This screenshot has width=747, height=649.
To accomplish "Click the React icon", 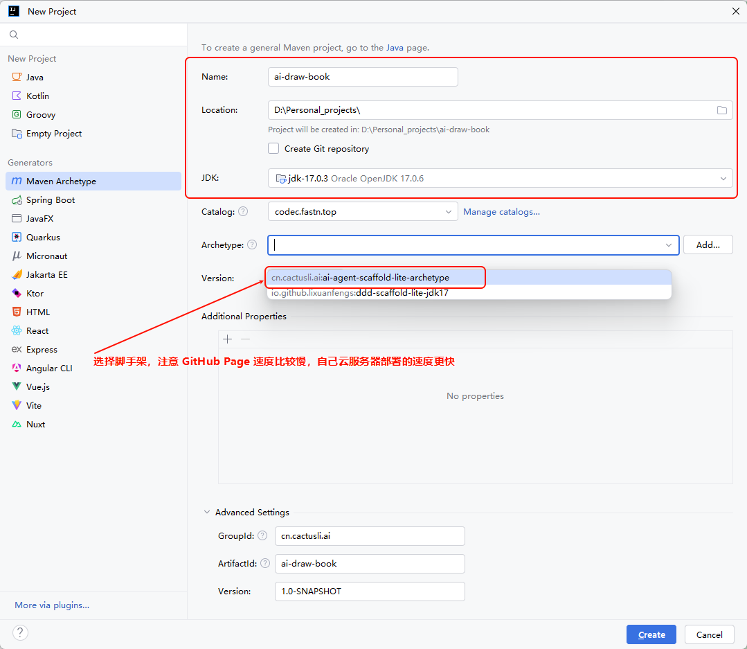I will (17, 330).
